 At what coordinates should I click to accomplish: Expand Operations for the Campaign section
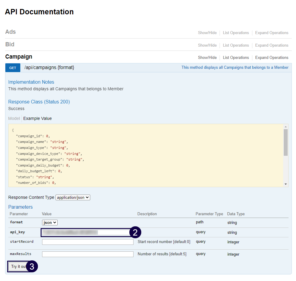(272, 58)
